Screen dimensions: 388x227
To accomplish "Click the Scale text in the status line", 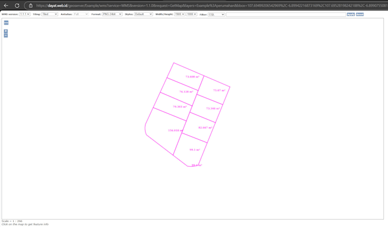I will (12, 221).
